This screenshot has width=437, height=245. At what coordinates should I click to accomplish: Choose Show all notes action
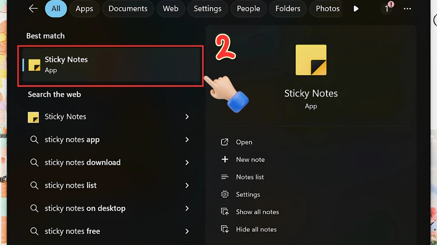point(257,212)
